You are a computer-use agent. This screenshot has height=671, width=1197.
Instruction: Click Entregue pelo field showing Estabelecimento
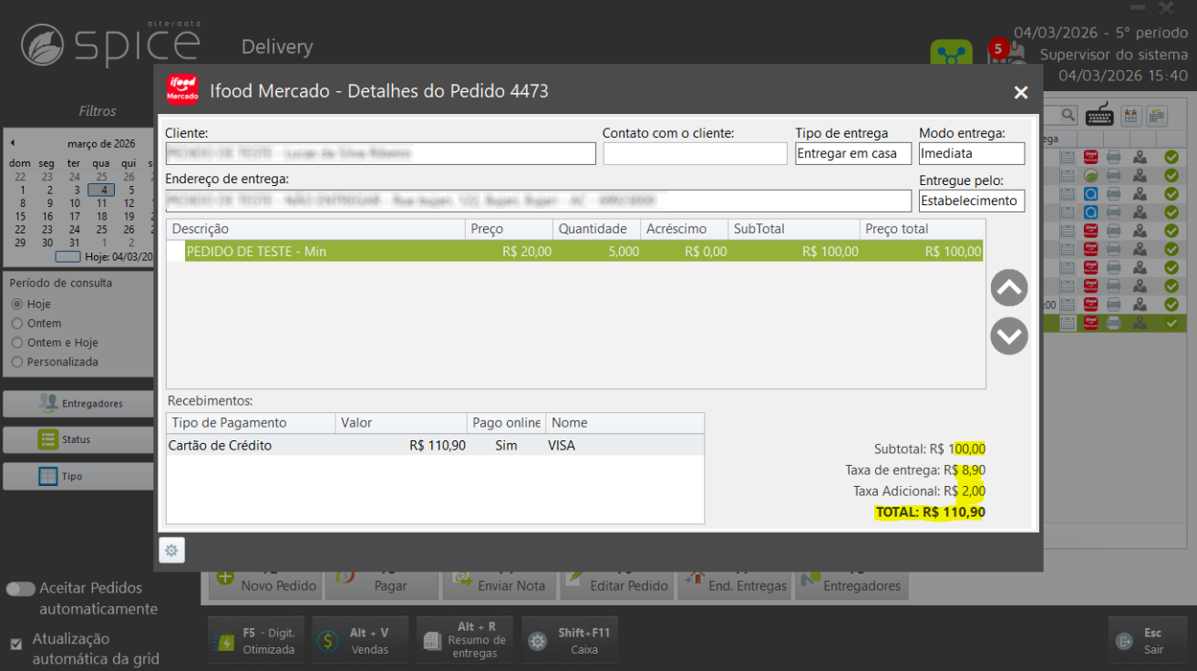coord(972,200)
